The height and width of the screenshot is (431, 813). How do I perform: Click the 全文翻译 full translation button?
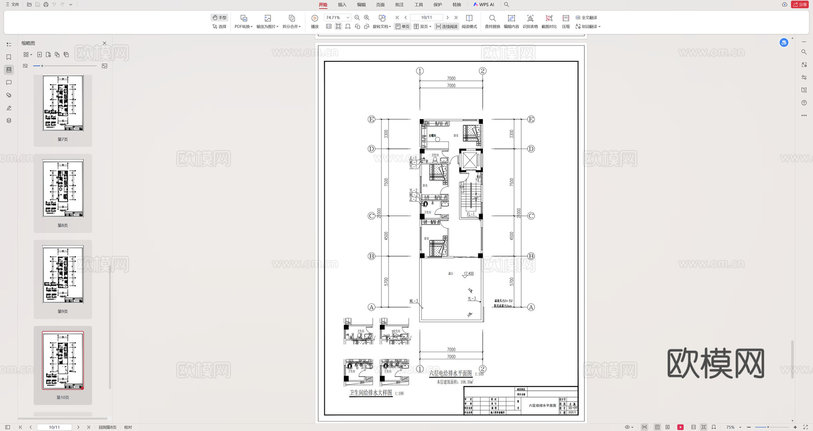click(586, 18)
